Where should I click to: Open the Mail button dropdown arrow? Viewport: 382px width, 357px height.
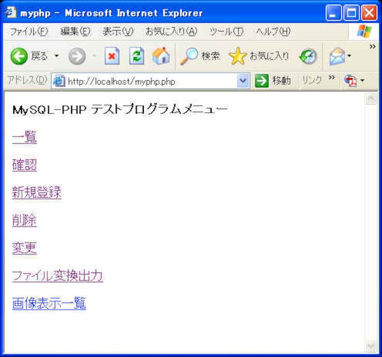pos(350,56)
